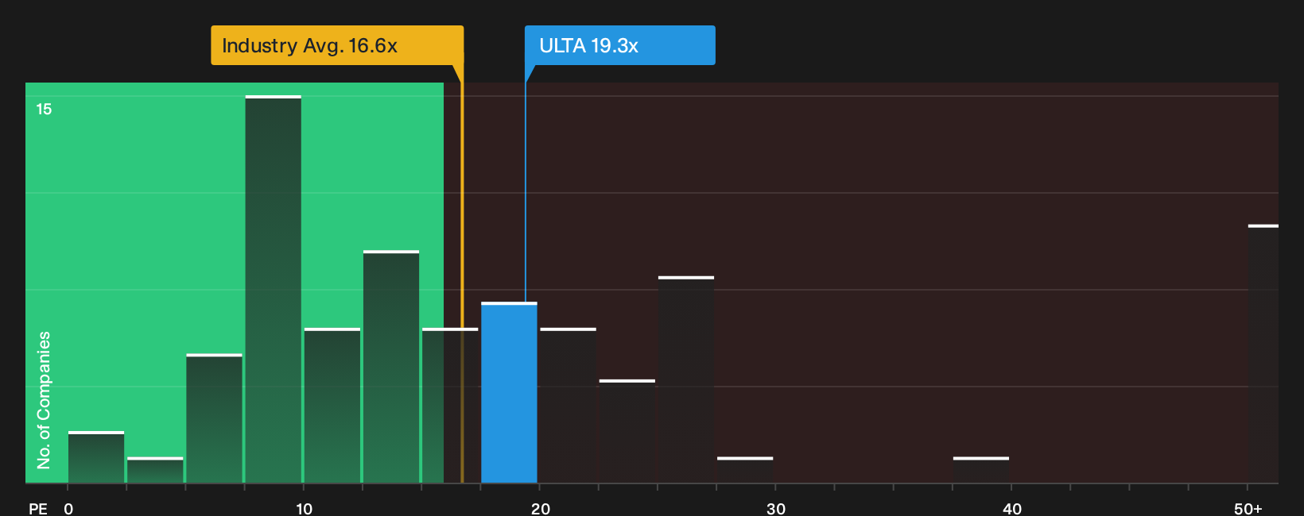Click the '40' x-axis tick label
1304x516 pixels.
(1012, 509)
